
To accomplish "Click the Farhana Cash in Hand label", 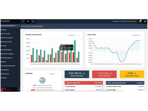I will coord(114,86).
